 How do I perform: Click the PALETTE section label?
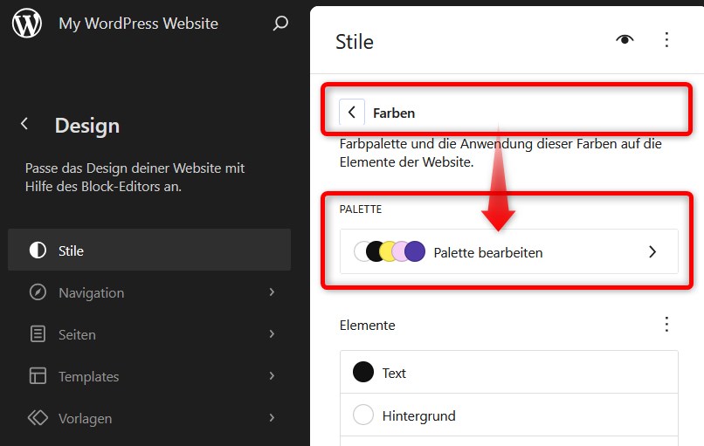tap(361, 209)
